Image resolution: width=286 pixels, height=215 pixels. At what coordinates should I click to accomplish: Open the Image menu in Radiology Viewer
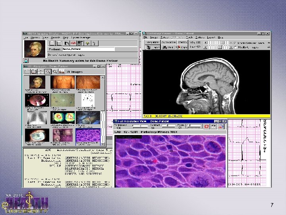(x=153, y=37)
